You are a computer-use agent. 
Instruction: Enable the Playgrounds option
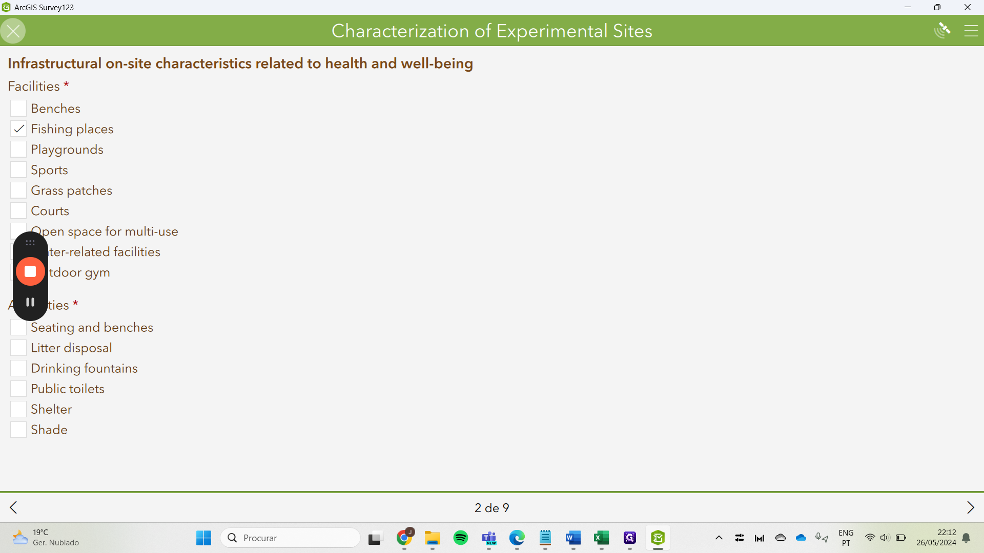coord(18,150)
